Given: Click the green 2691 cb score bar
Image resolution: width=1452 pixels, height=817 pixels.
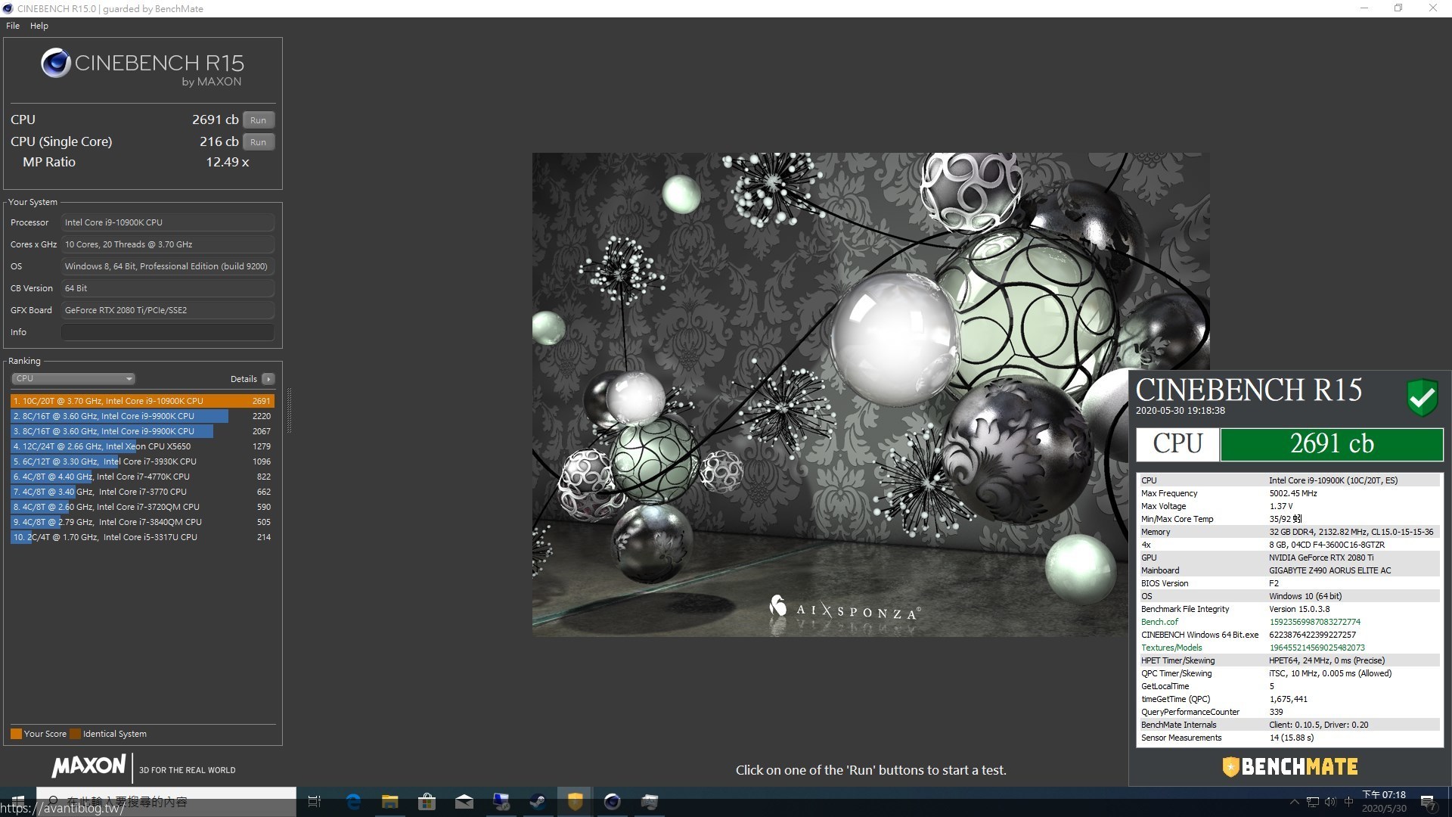Looking at the screenshot, I should coord(1331,444).
